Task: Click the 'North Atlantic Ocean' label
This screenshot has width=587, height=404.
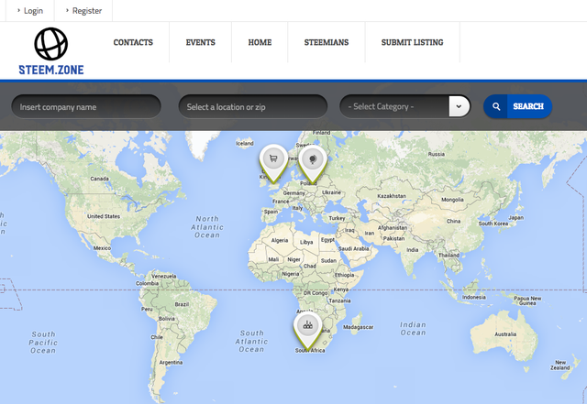Action: [207, 227]
